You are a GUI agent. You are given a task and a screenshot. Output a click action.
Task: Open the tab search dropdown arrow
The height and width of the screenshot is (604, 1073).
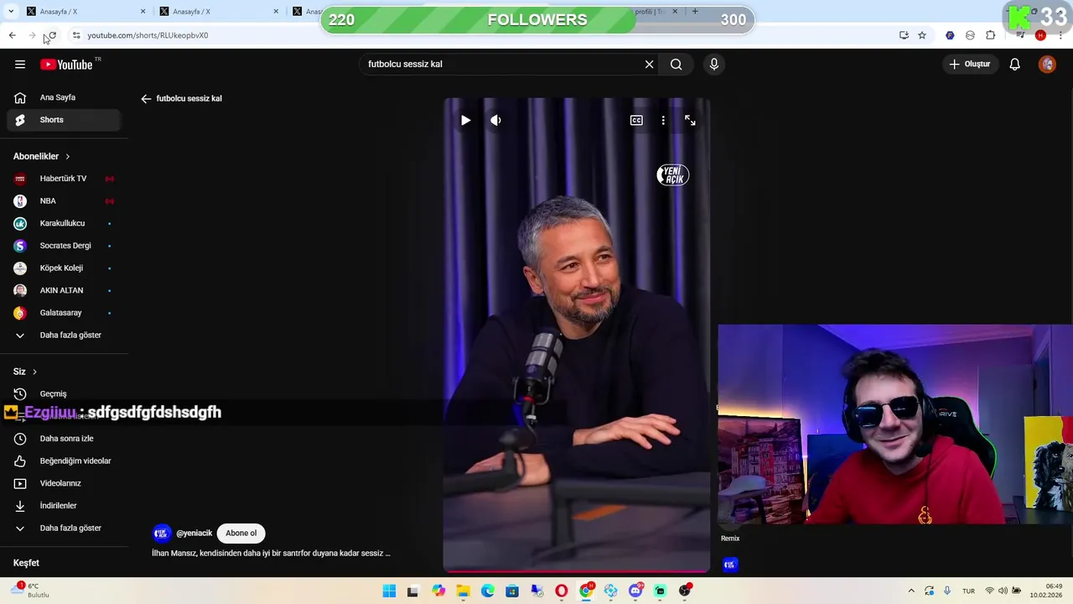click(11, 12)
